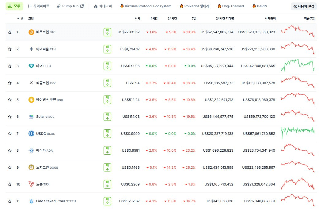The image size is (319, 209).
Task: Star the TRX row
Action: pyautogui.click(x=10, y=185)
